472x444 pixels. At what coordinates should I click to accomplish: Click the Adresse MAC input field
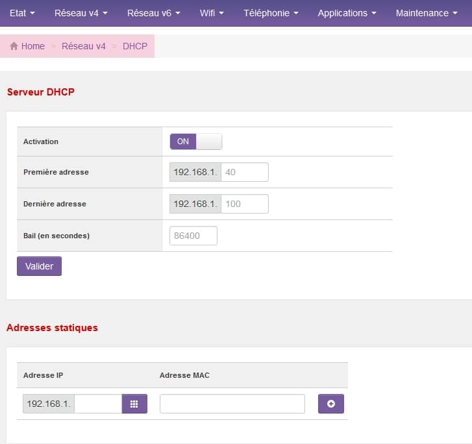pos(232,404)
